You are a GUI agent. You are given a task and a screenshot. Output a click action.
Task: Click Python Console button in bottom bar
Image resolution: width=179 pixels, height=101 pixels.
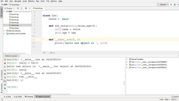(x=43, y=97)
